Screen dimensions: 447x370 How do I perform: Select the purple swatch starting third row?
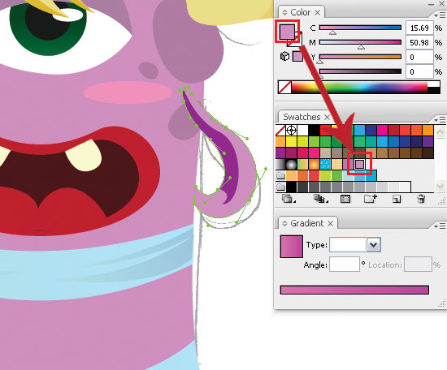[280, 153]
